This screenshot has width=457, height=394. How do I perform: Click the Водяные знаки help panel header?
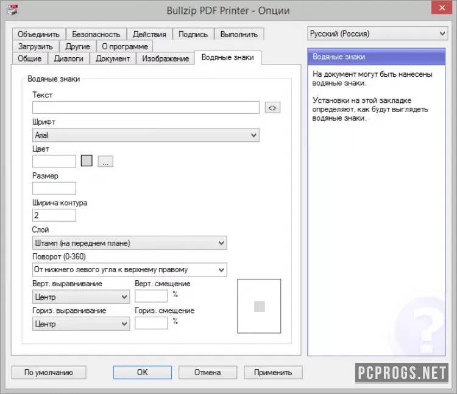pyautogui.click(x=377, y=57)
